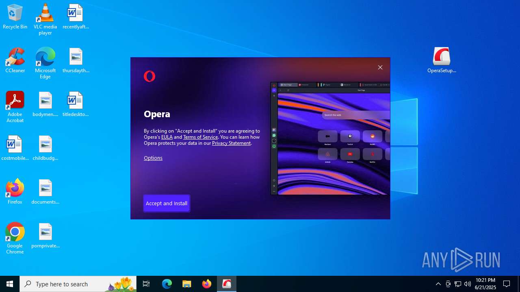Open Microsoft Edge from the taskbar

pyautogui.click(x=167, y=284)
